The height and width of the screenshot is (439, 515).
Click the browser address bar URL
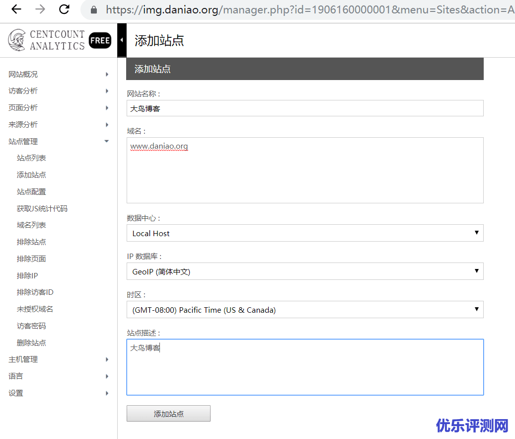(x=310, y=10)
